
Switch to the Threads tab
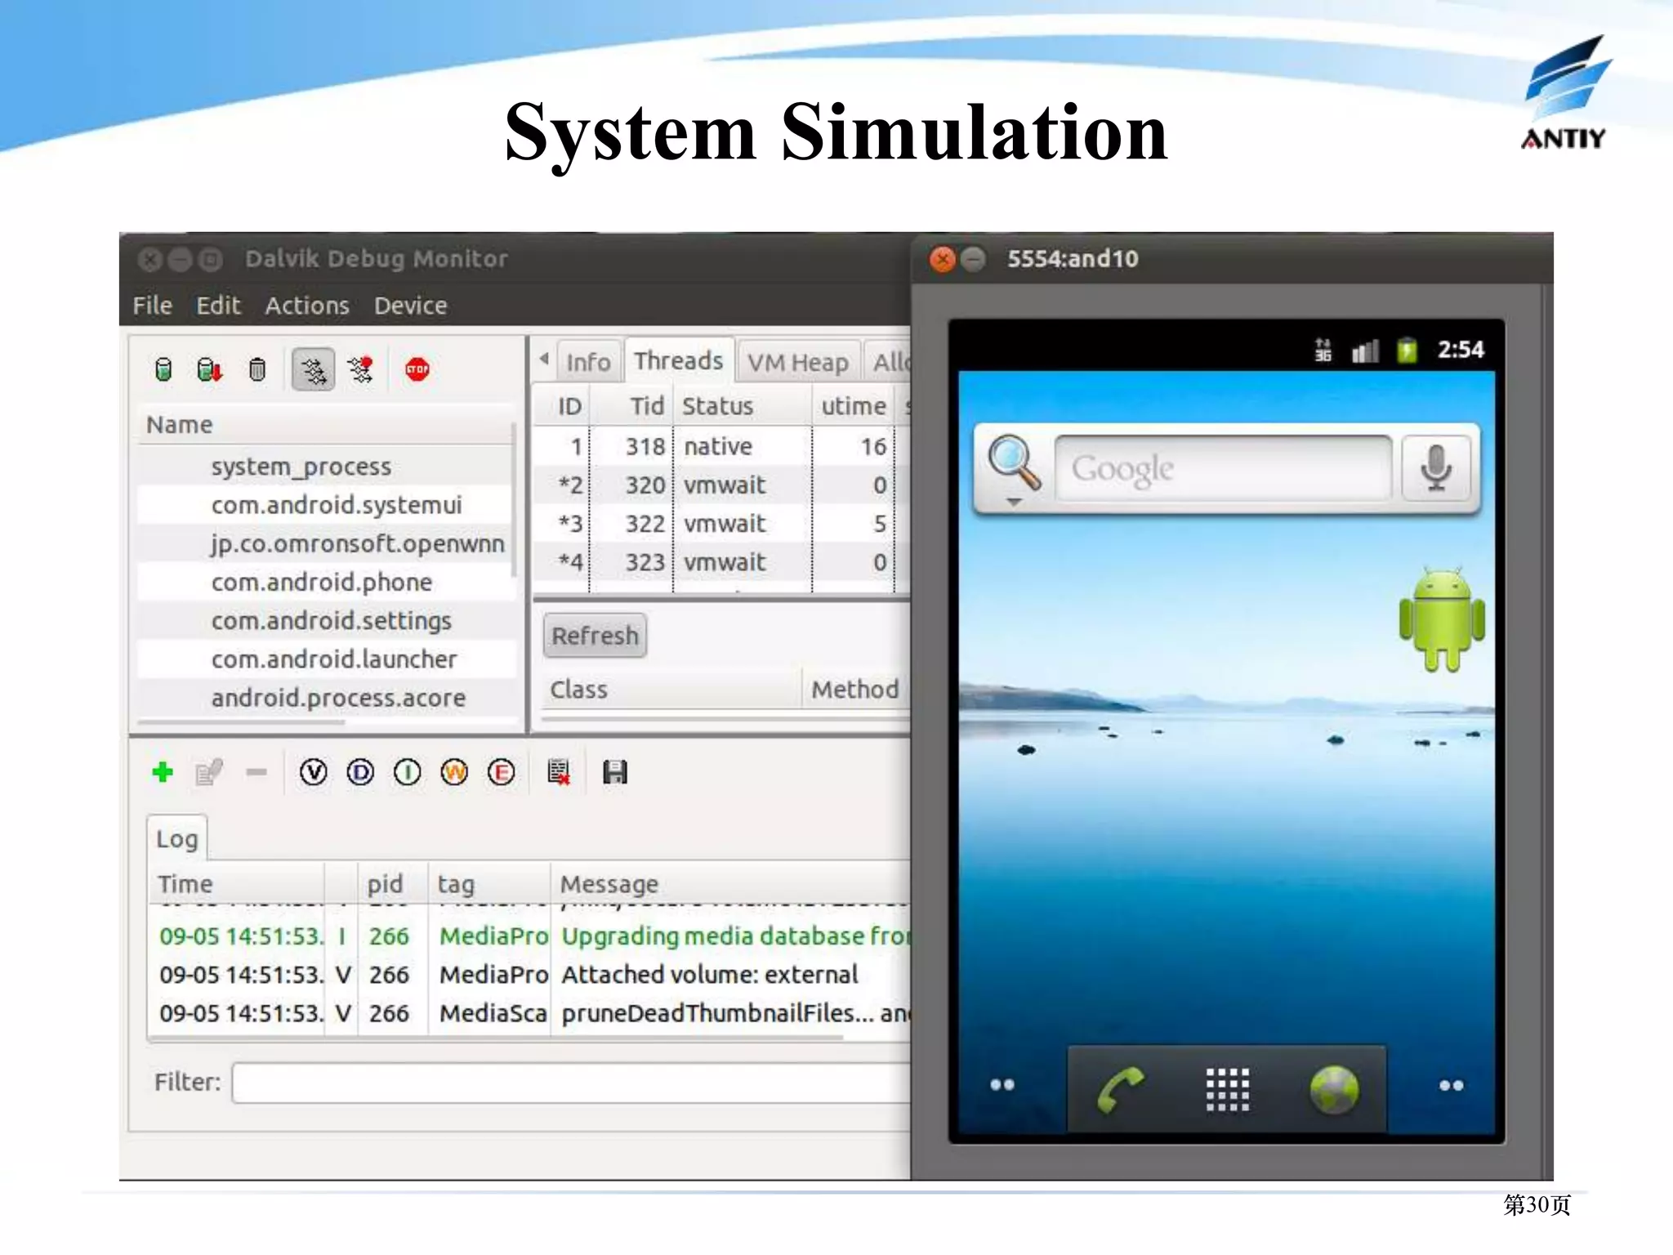coord(679,360)
